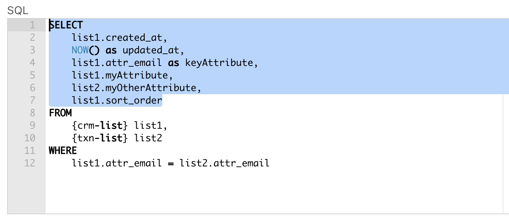Click the {txn-list} table placeholder
The height and width of the screenshot is (219, 509).
tap(100, 138)
